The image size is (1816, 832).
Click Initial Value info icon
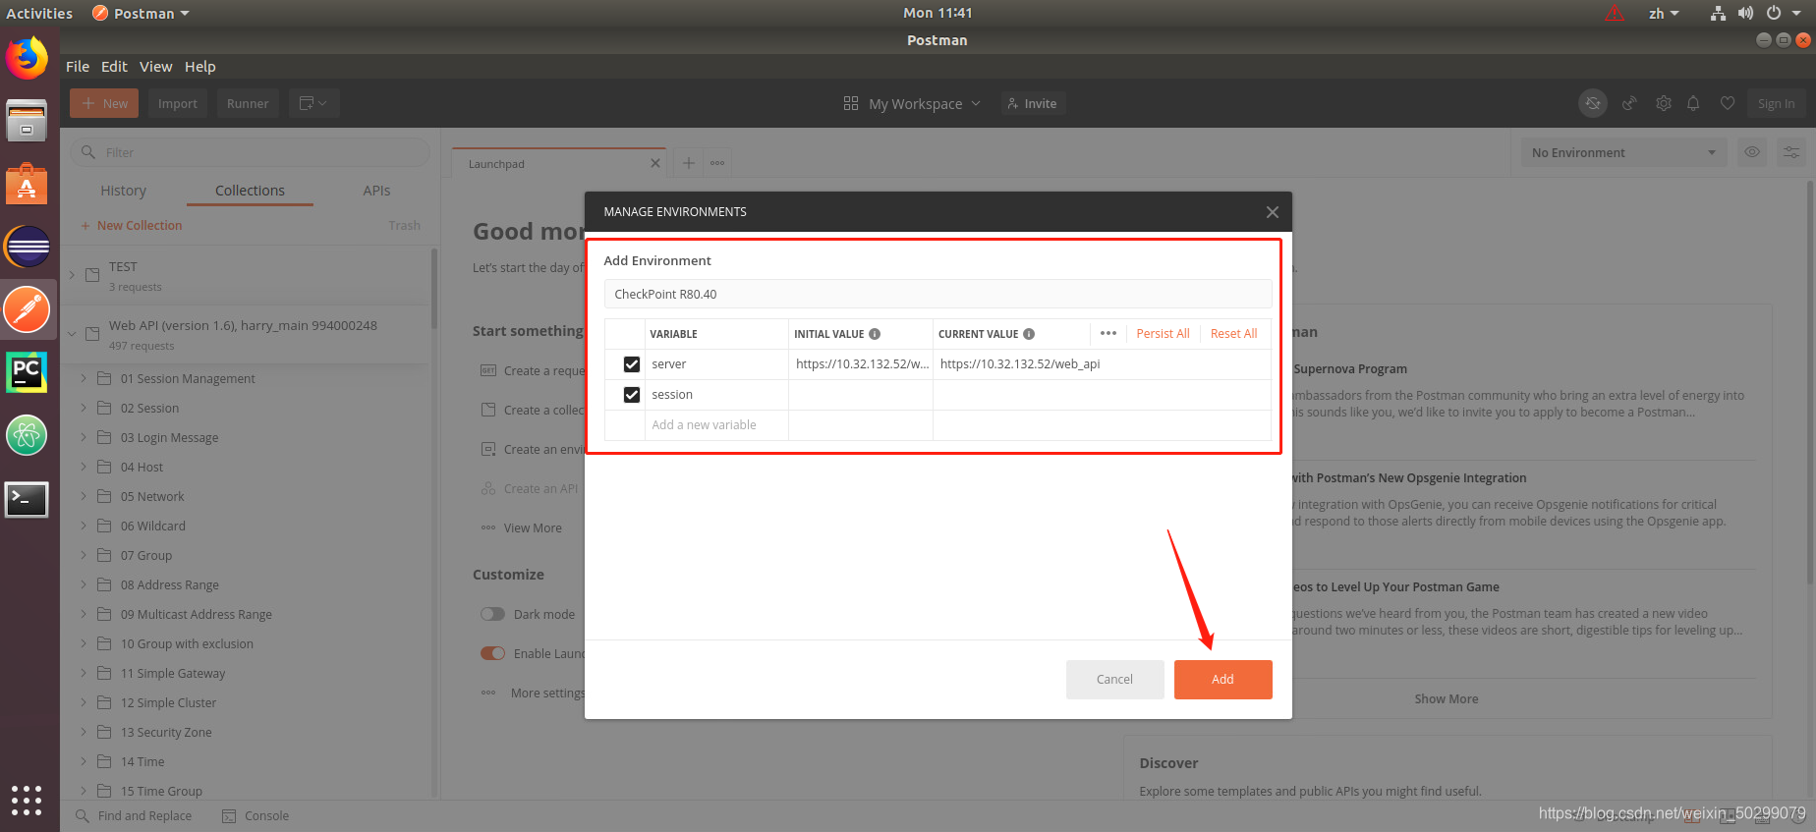point(875,334)
